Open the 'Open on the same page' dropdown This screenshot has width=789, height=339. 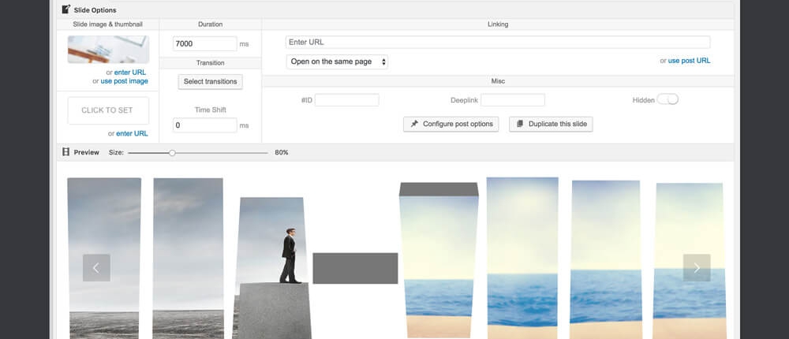pyautogui.click(x=337, y=61)
